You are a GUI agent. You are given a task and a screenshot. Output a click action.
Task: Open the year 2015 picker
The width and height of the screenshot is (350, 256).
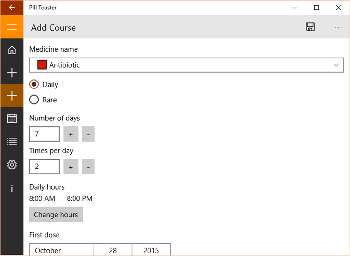click(x=151, y=250)
